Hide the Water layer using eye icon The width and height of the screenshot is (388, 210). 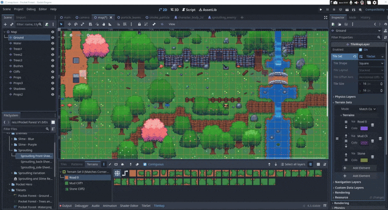(x=52, y=43)
